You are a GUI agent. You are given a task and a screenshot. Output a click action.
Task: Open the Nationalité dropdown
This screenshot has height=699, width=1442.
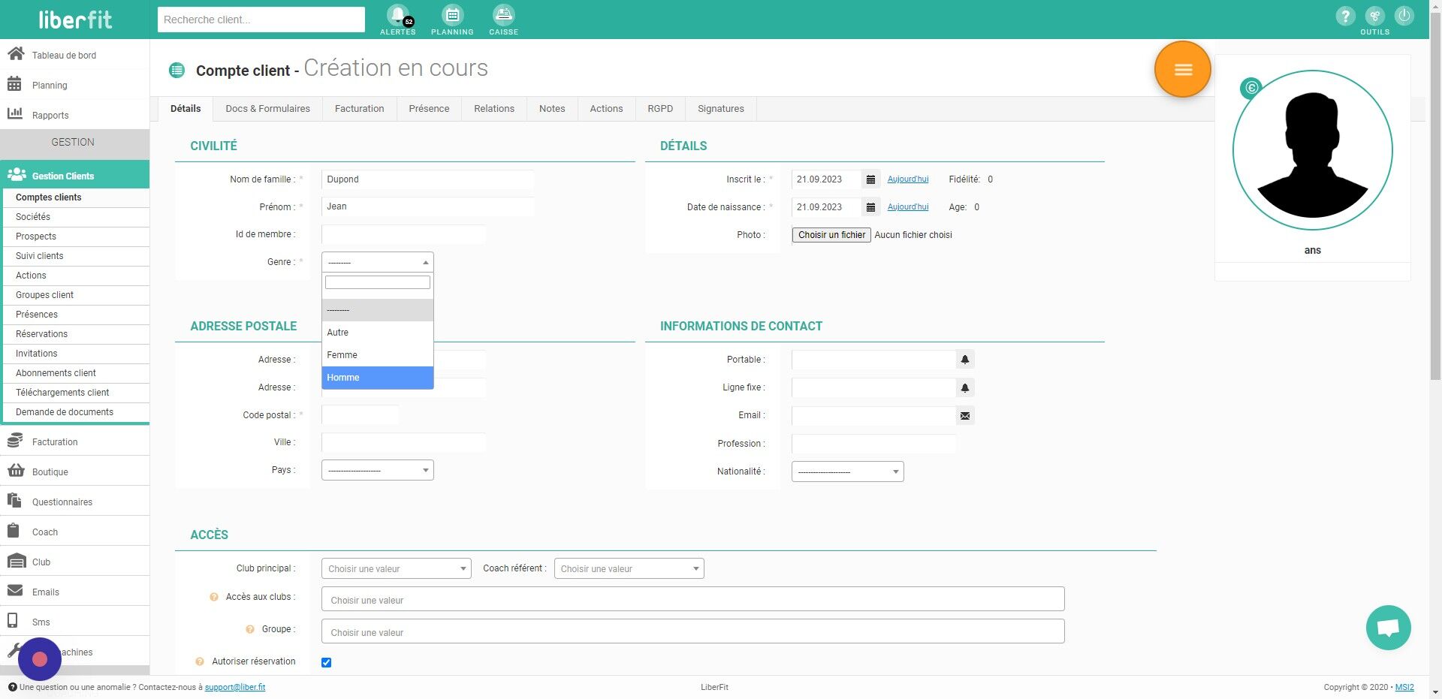(848, 472)
